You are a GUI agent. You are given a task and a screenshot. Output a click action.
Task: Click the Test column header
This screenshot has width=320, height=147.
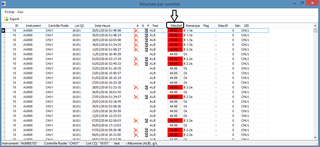coord(155,26)
